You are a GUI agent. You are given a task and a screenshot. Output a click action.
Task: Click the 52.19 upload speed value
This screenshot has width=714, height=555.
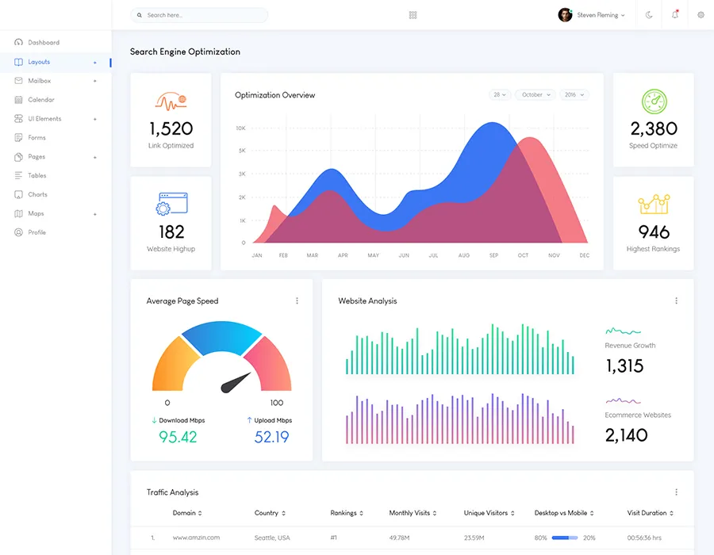click(x=271, y=437)
